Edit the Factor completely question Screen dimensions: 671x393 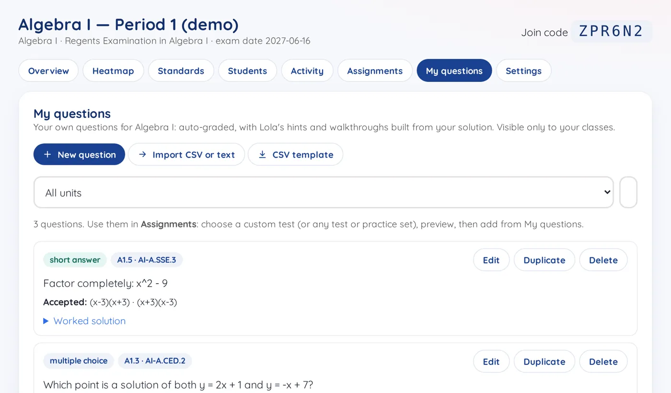pos(491,260)
